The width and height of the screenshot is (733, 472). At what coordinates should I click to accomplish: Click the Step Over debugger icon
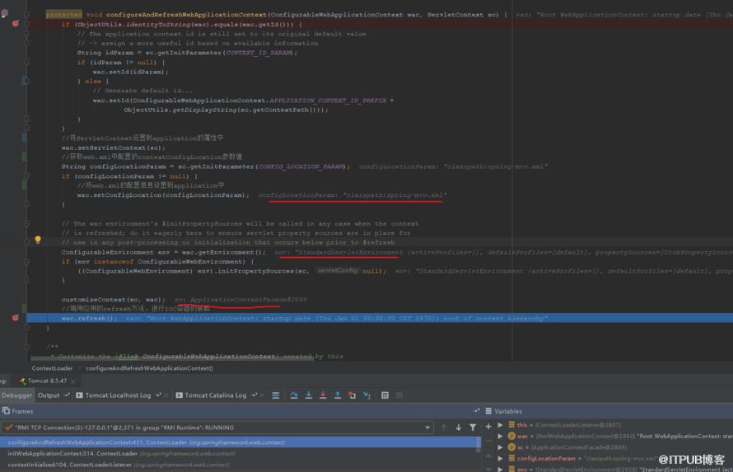pos(293,395)
